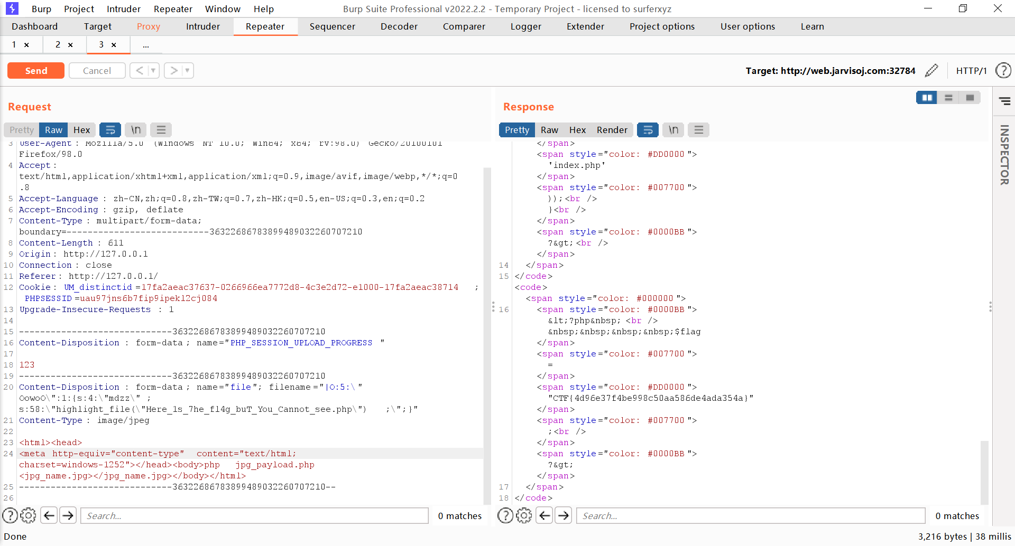The width and height of the screenshot is (1015, 546).
Task: Toggle word wrap icon in Request panel
Action: 110,130
